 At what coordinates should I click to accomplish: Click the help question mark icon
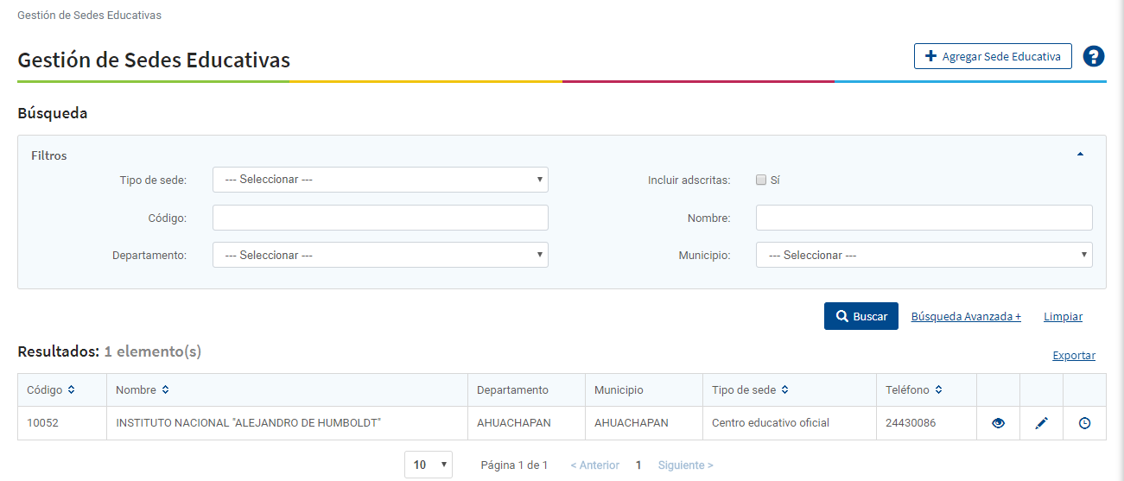[1094, 56]
